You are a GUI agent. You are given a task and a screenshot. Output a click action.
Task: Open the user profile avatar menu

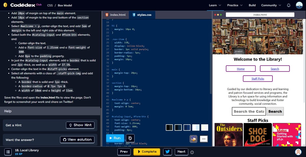(x=299, y=5)
